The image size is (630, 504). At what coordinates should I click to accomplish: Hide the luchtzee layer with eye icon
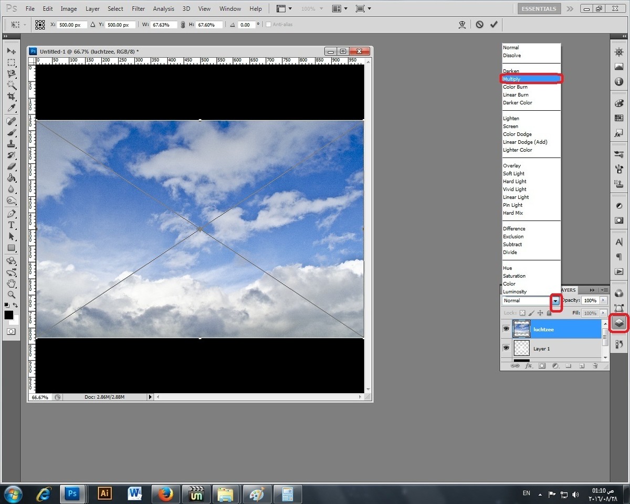(506, 329)
